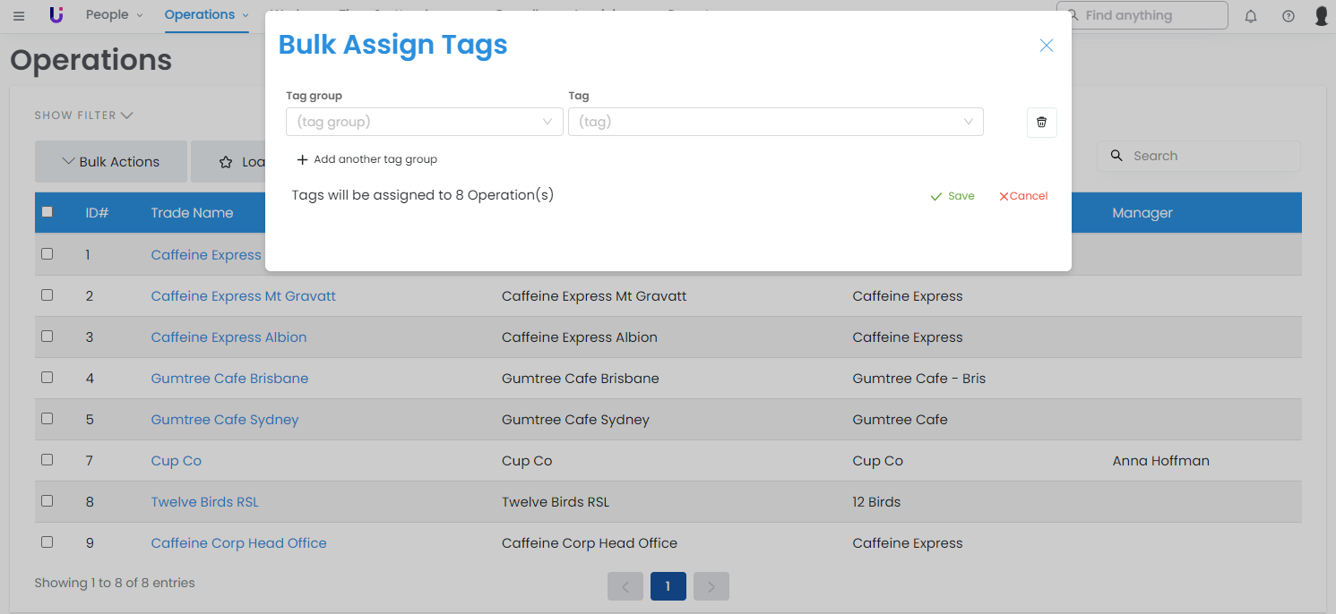Cancel the bulk tag assignment
The image size is (1336, 614).
tap(1022, 196)
